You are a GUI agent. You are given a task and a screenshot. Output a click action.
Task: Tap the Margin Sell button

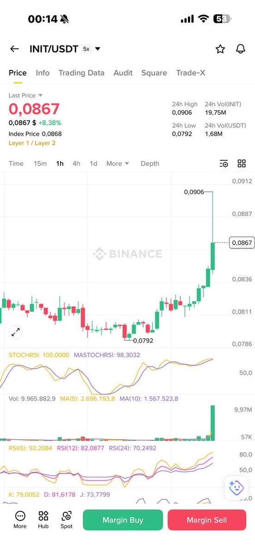206,520
